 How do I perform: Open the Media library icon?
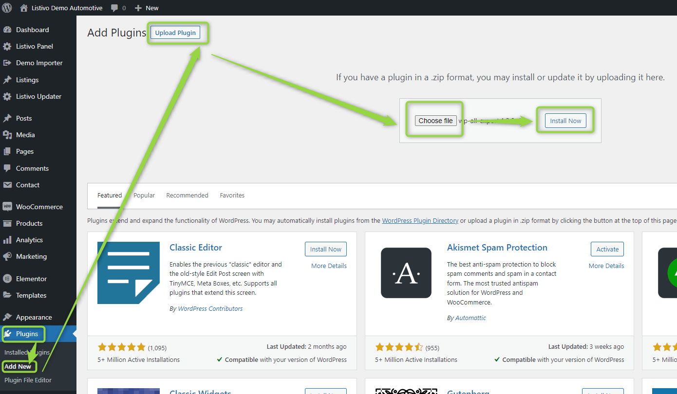(7, 135)
